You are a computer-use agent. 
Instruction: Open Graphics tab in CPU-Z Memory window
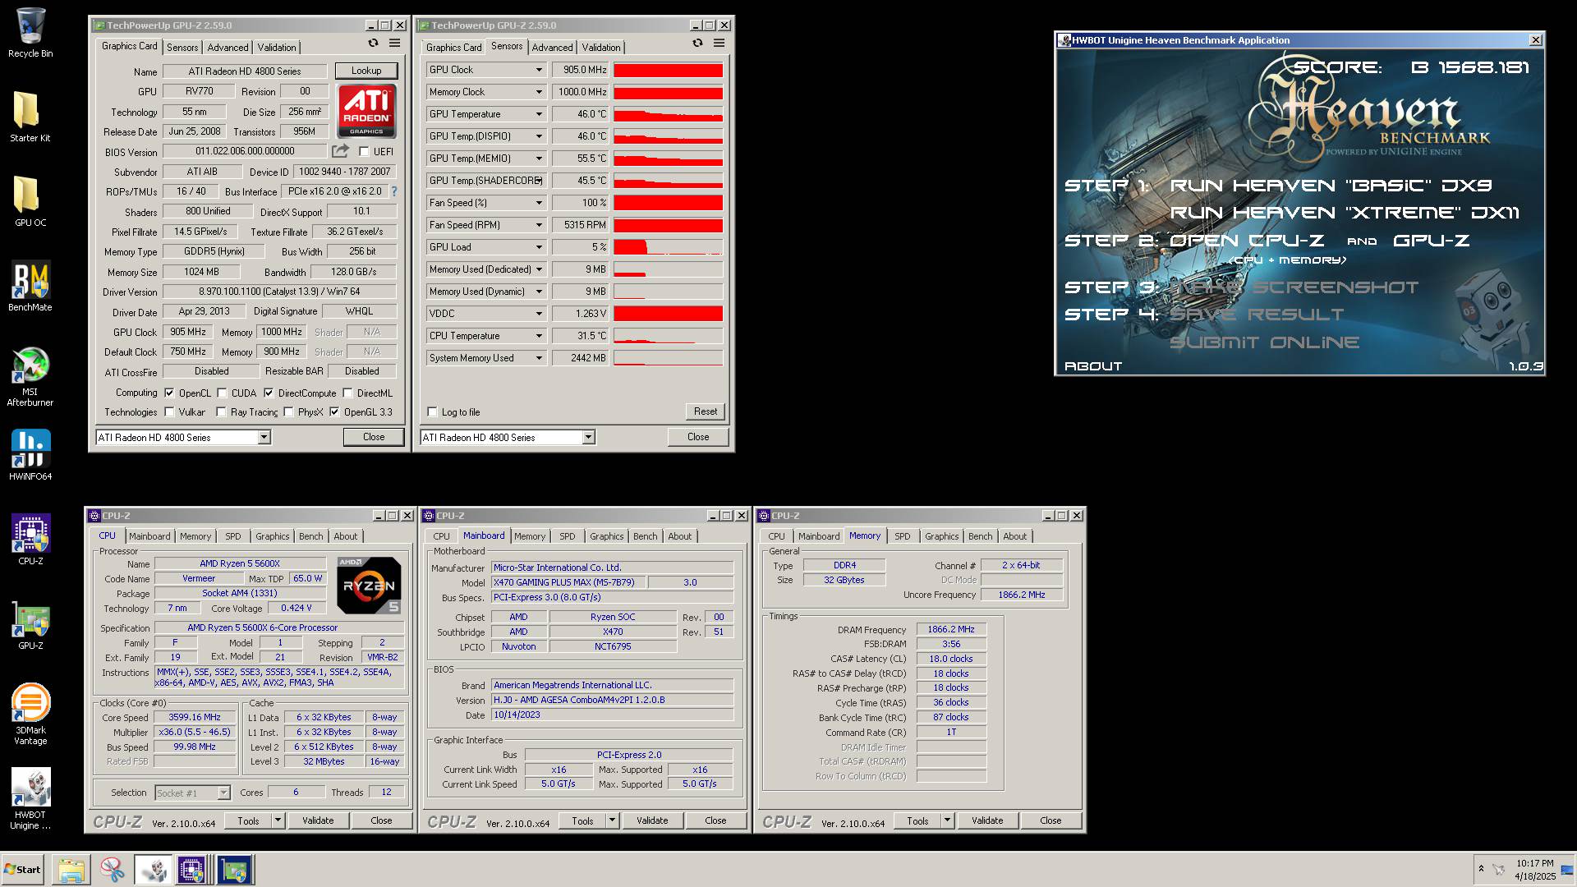click(x=941, y=536)
